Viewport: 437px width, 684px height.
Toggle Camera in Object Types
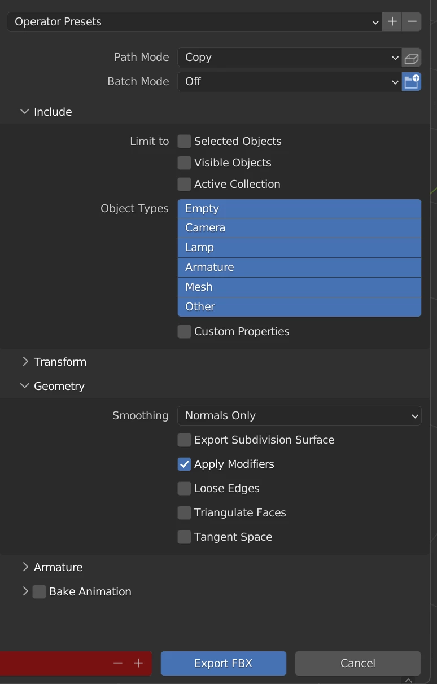click(x=299, y=228)
